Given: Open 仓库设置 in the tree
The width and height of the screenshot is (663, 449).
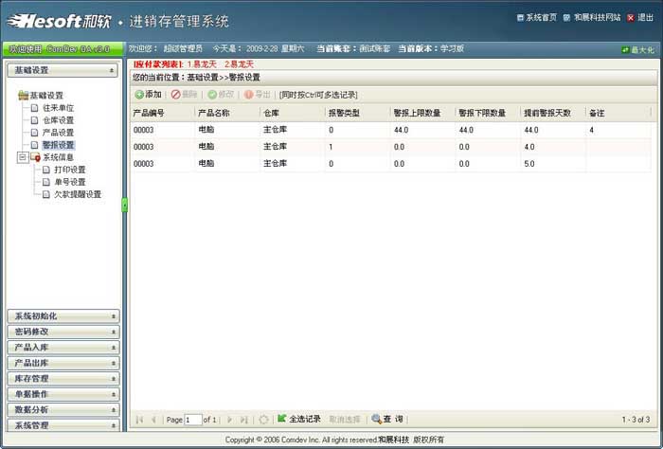Looking at the screenshot, I should (x=58, y=120).
